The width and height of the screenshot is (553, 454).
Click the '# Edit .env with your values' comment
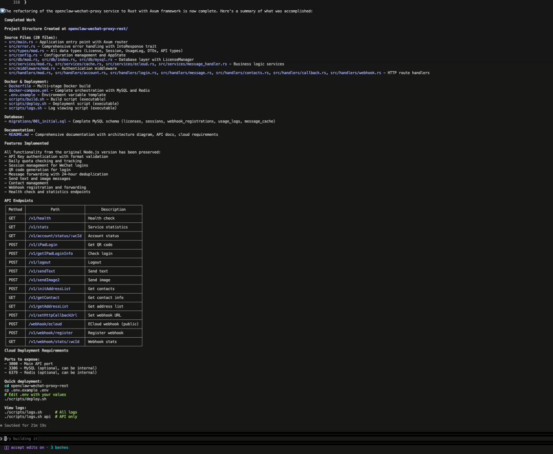pyautogui.click(x=35, y=395)
